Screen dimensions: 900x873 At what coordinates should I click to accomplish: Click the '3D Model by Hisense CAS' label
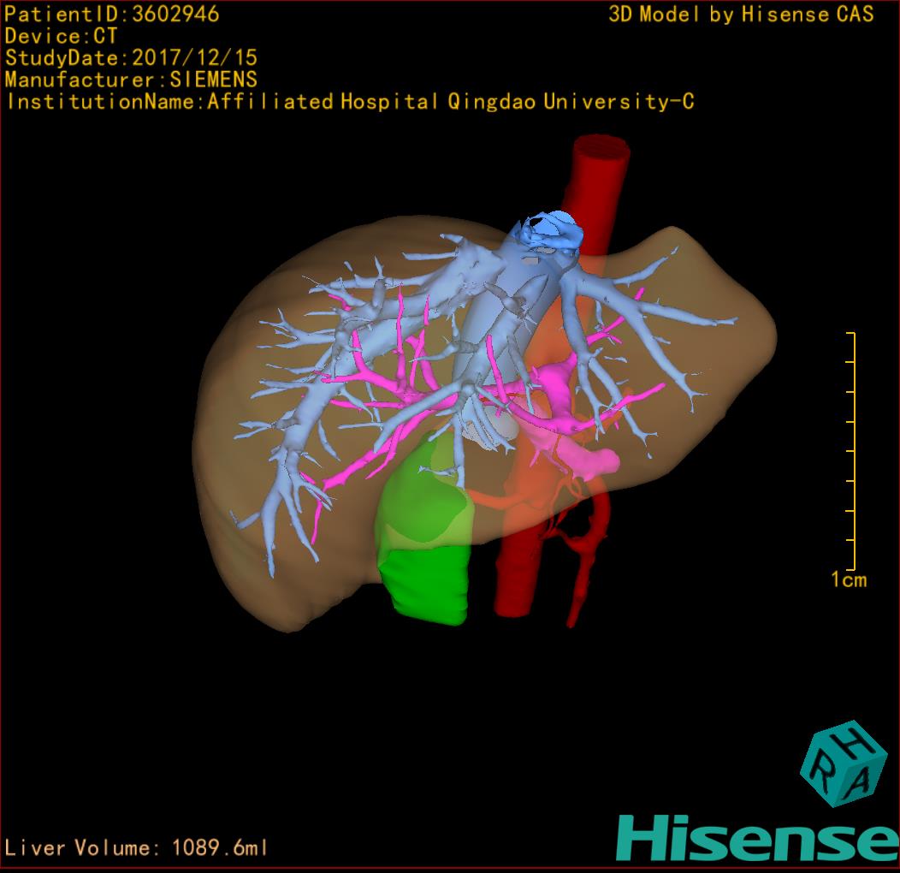[x=741, y=14]
